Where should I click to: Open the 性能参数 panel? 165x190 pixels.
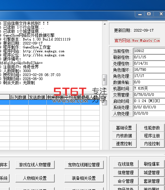[152, 128]
